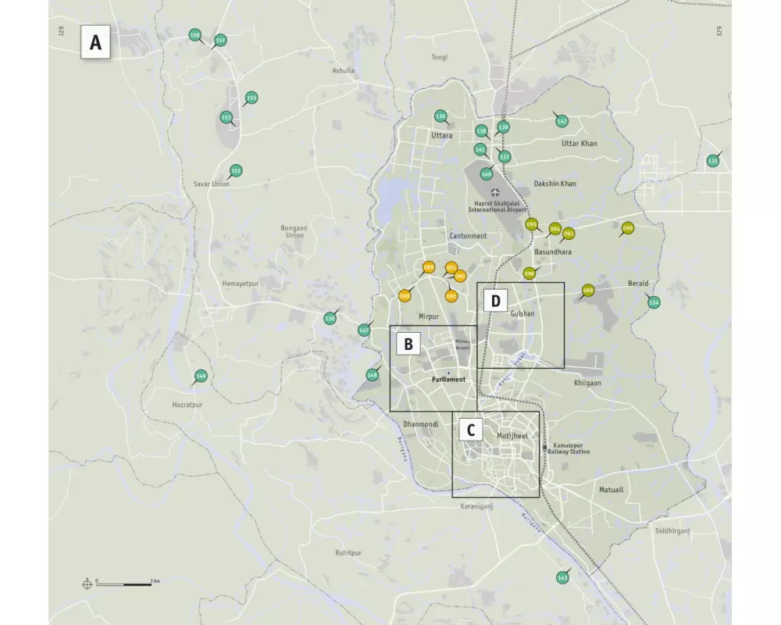Select green marker 149 above Hazratpur
Image resolution: width=781 pixels, height=625 pixels.
coord(201,376)
